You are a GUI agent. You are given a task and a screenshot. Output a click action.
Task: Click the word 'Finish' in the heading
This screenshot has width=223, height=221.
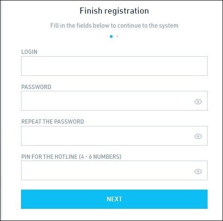coord(91,11)
